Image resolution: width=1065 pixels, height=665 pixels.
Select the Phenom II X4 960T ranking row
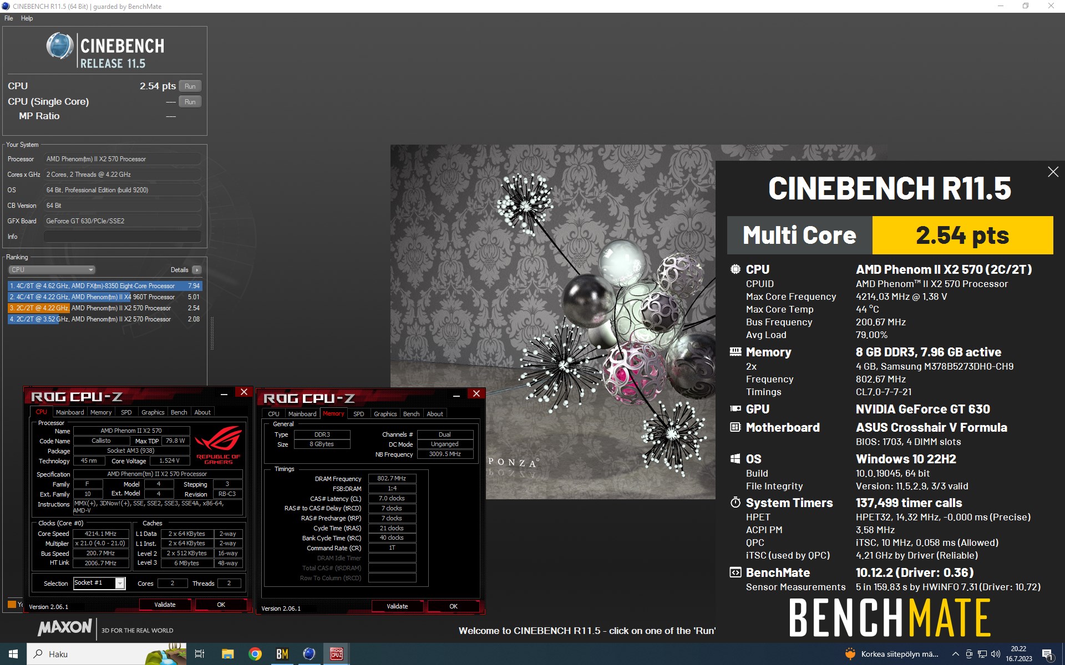click(x=104, y=297)
